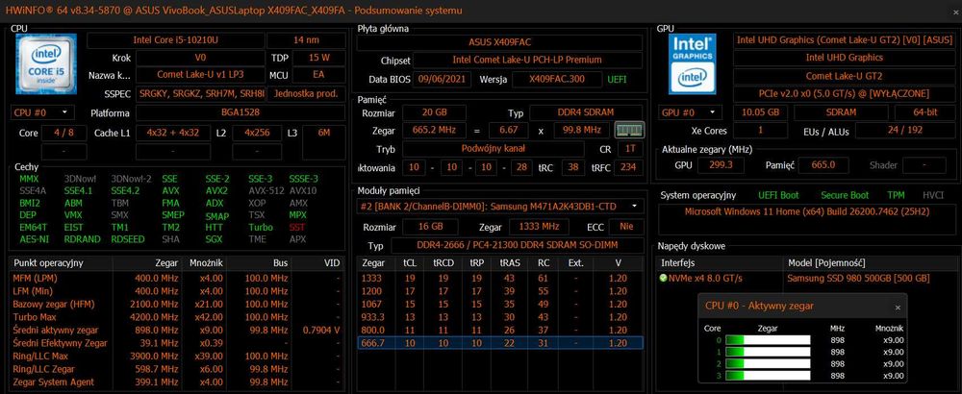Click the Comet Lake-U v1 LP3 codename field
This screenshot has height=394, width=962.
point(200,75)
